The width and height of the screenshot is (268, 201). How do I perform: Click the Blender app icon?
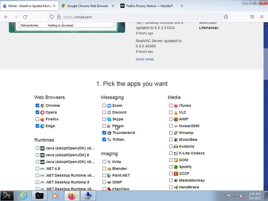click(x=109, y=169)
